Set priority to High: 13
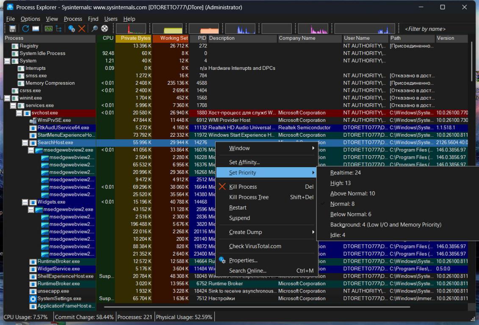The width and height of the screenshot is (479, 325). 341,183
